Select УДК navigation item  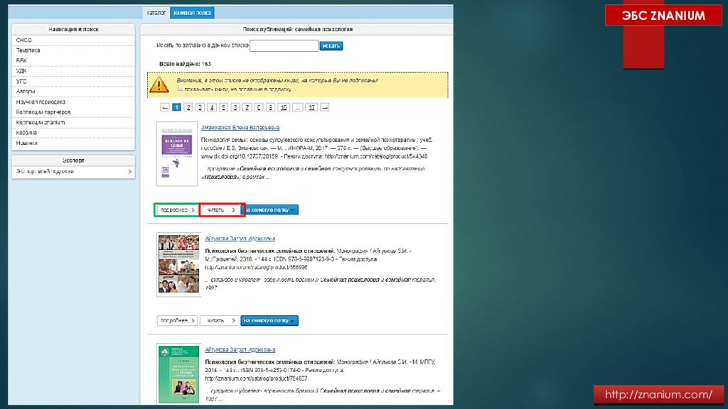pyautogui.click(x=73, y=71)
